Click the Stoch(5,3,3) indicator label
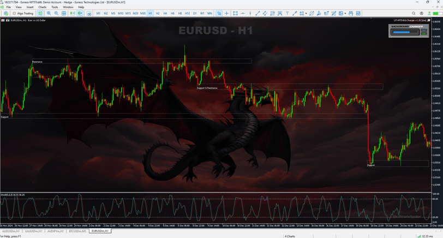Image resolution: width=443 pixels, height=238 pixels. pyautogui.click(x=13, y=195)
